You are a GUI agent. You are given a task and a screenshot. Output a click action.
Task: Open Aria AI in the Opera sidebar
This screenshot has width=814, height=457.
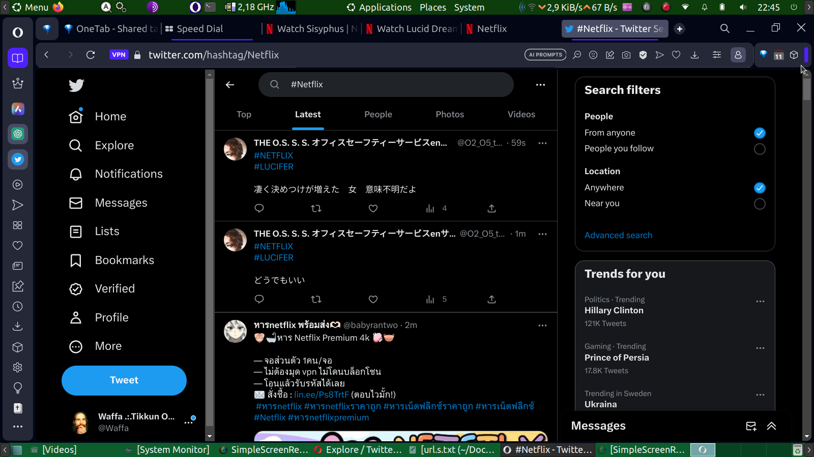click(18, 109)
